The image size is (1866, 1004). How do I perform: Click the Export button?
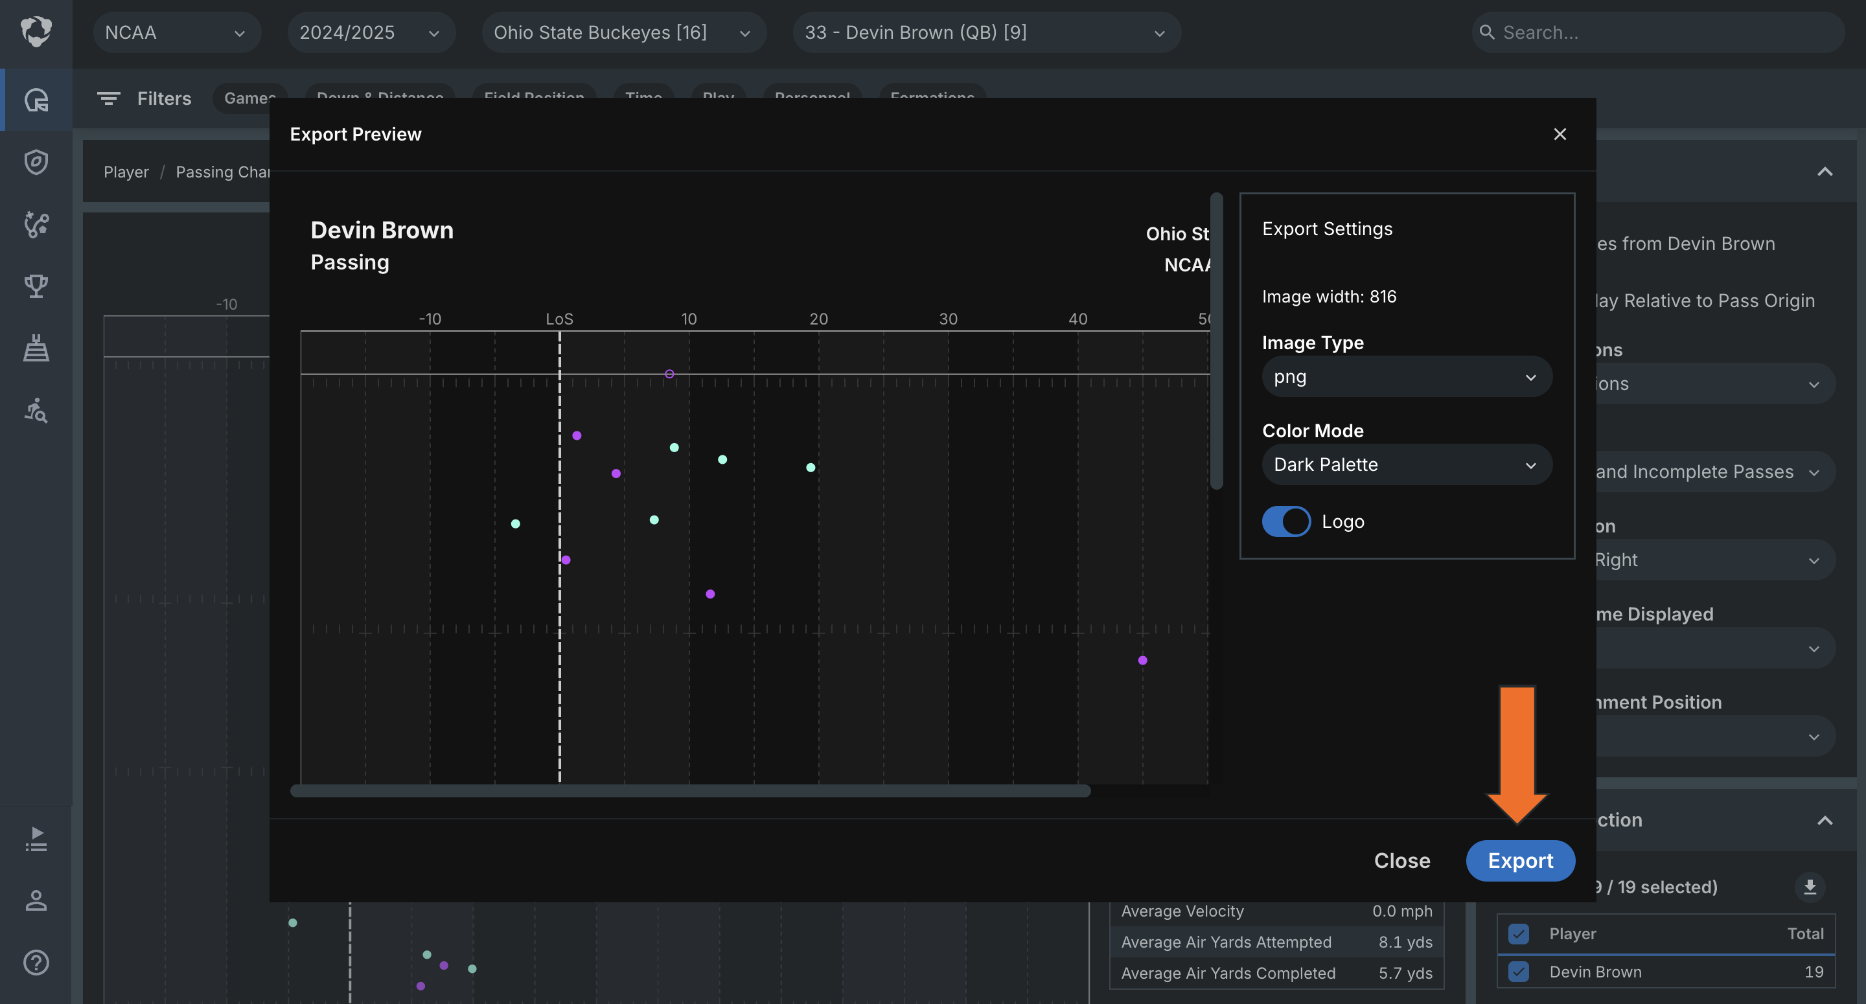(1520, 860)
